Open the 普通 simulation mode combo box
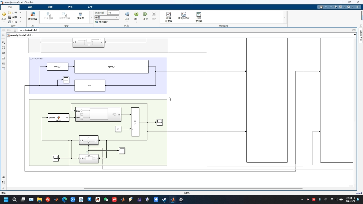Screen dimensions: 363x204 [x=107, y=17]
